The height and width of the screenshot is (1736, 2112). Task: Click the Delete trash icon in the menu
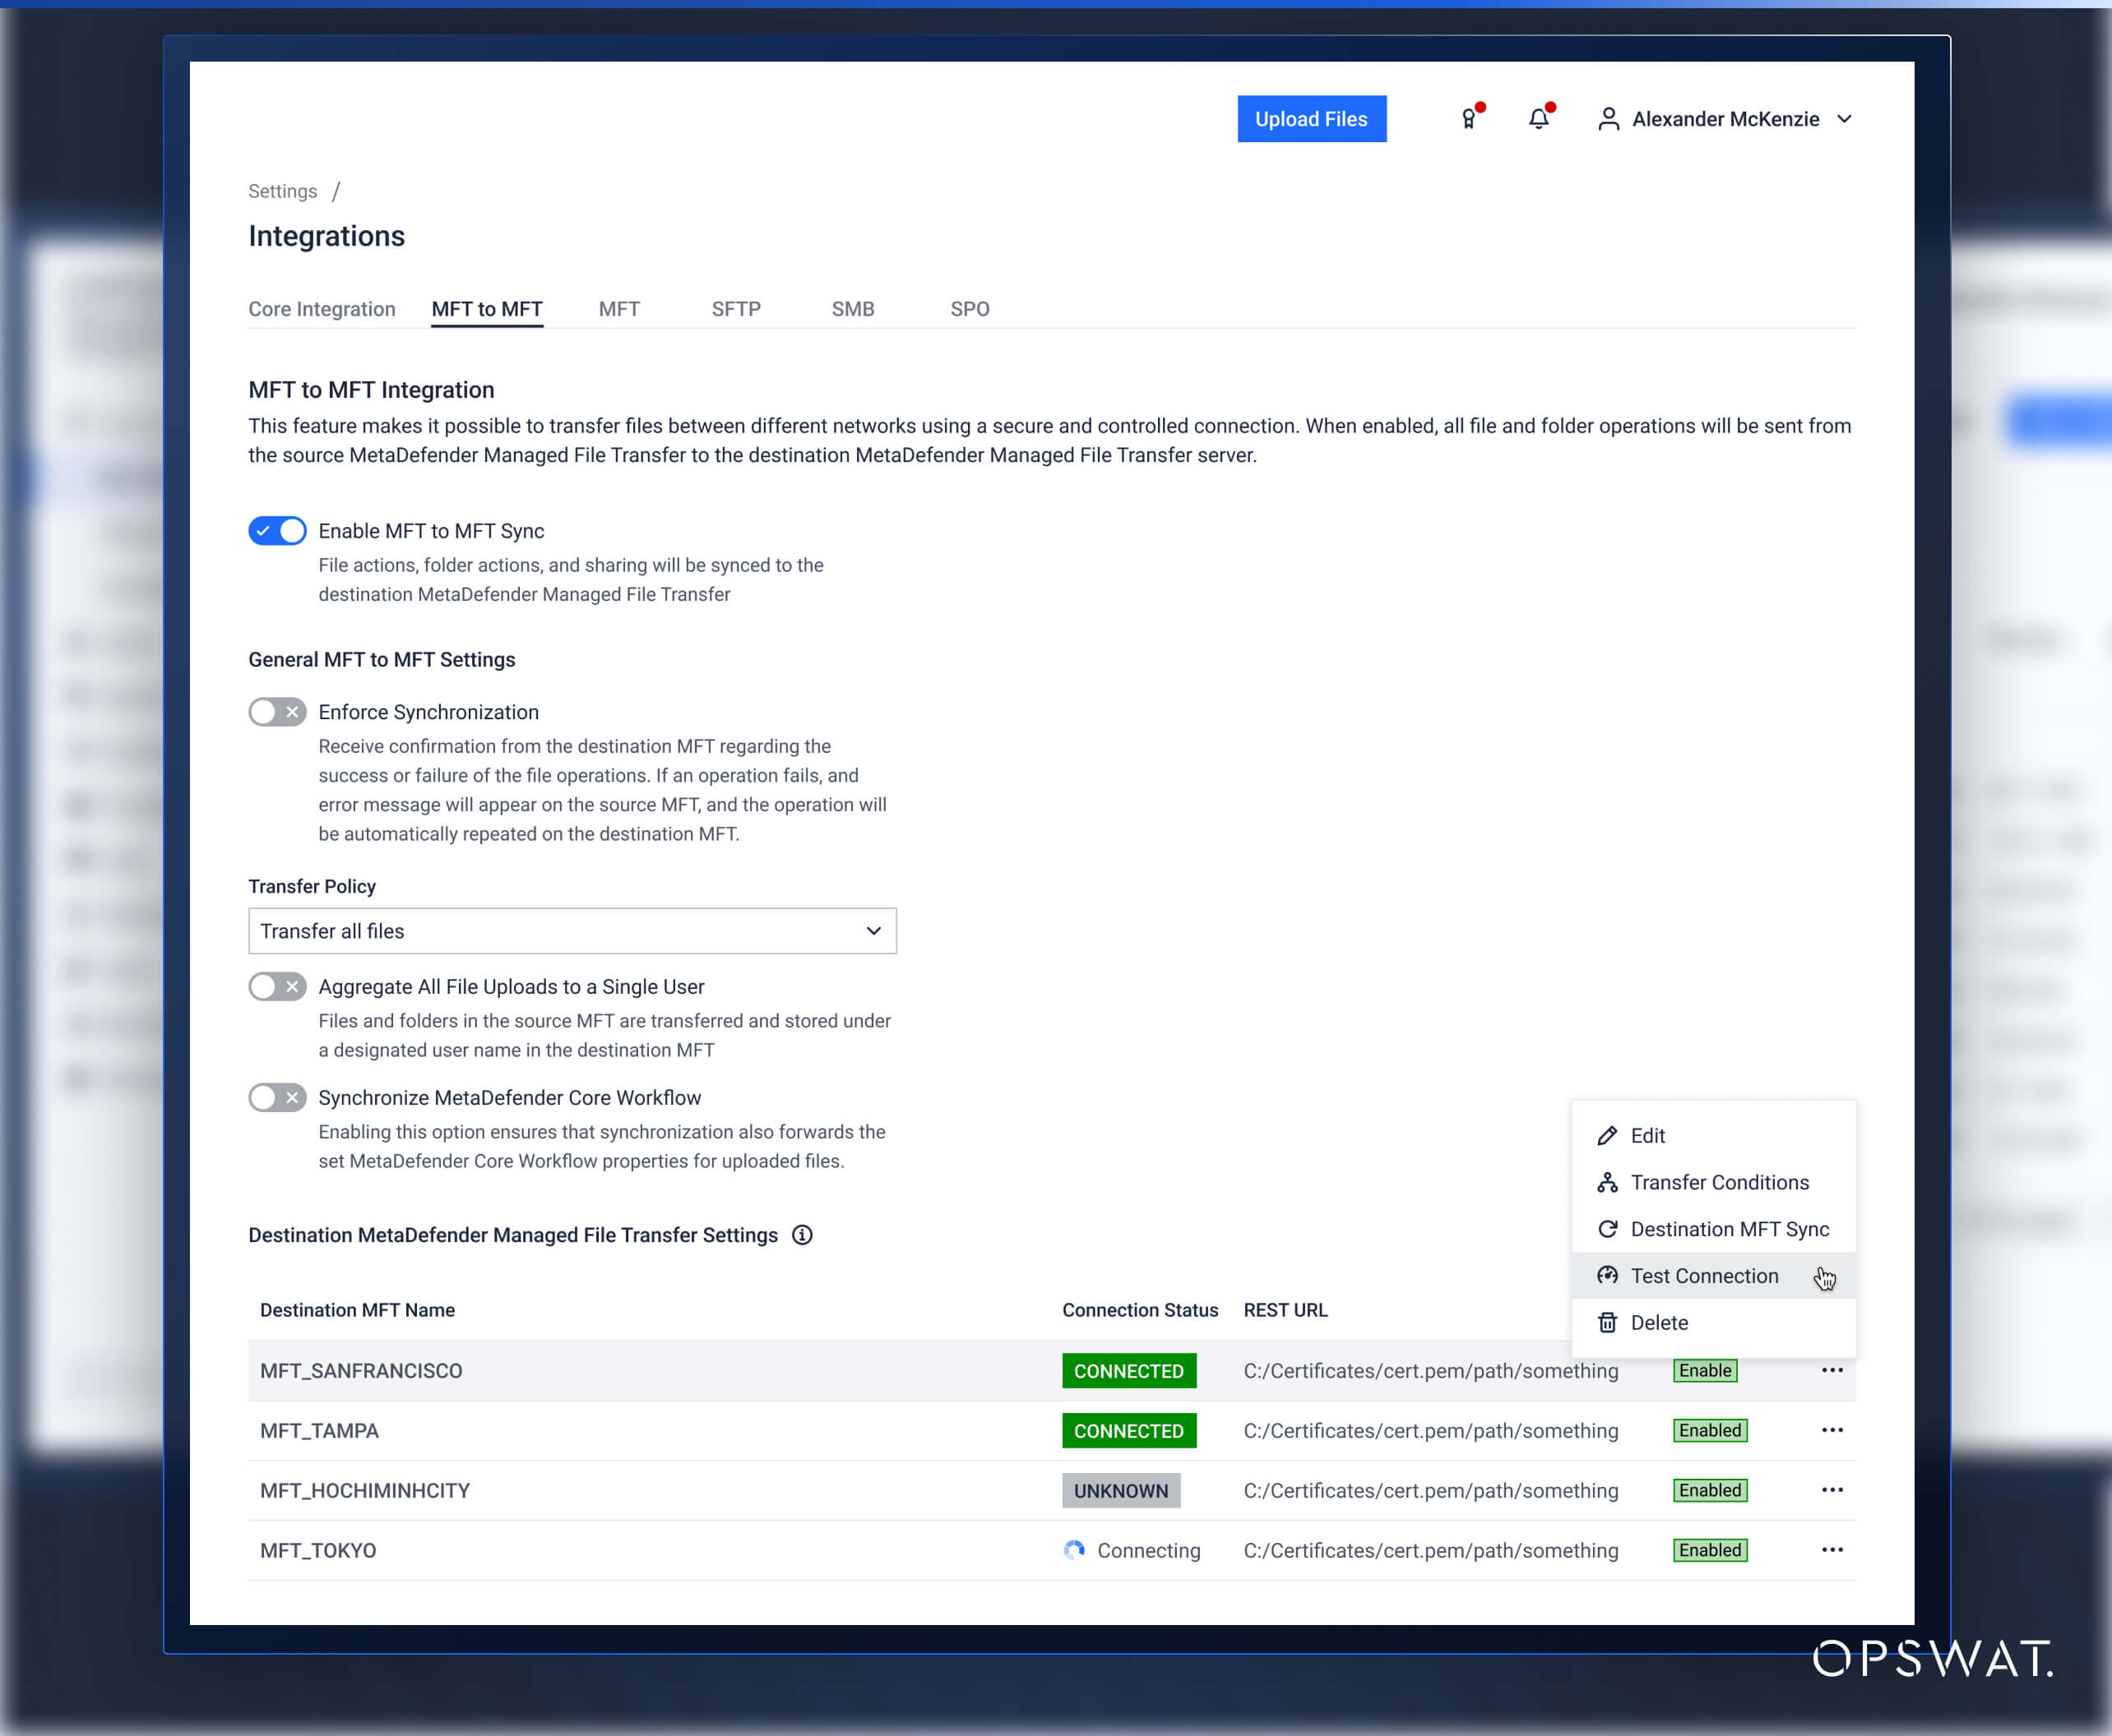pyautogui.click(x=1608, y=1322)
